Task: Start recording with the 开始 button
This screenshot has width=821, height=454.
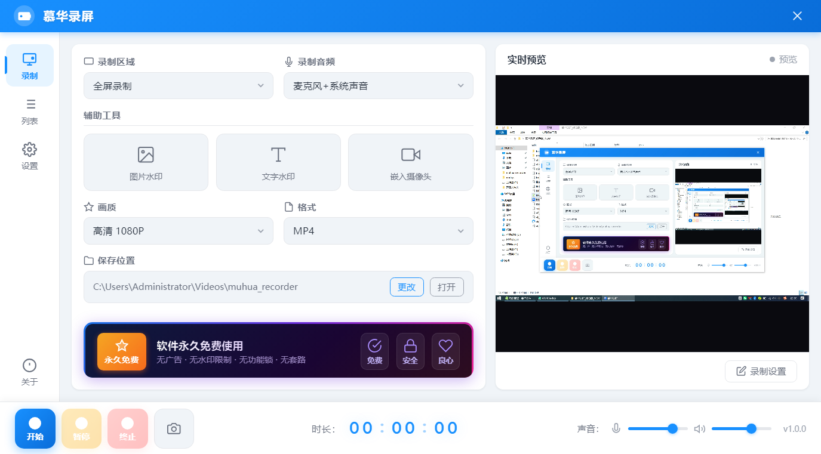Action: [35, 428]
